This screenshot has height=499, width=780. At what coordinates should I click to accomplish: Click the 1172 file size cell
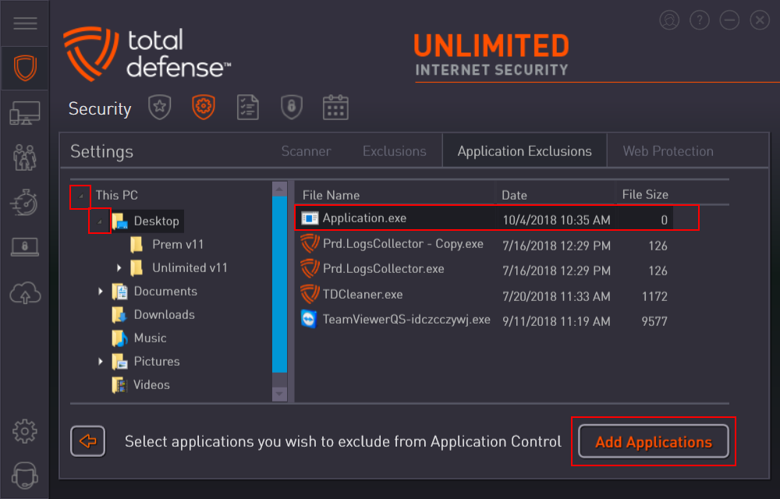(x=654, y=296)
